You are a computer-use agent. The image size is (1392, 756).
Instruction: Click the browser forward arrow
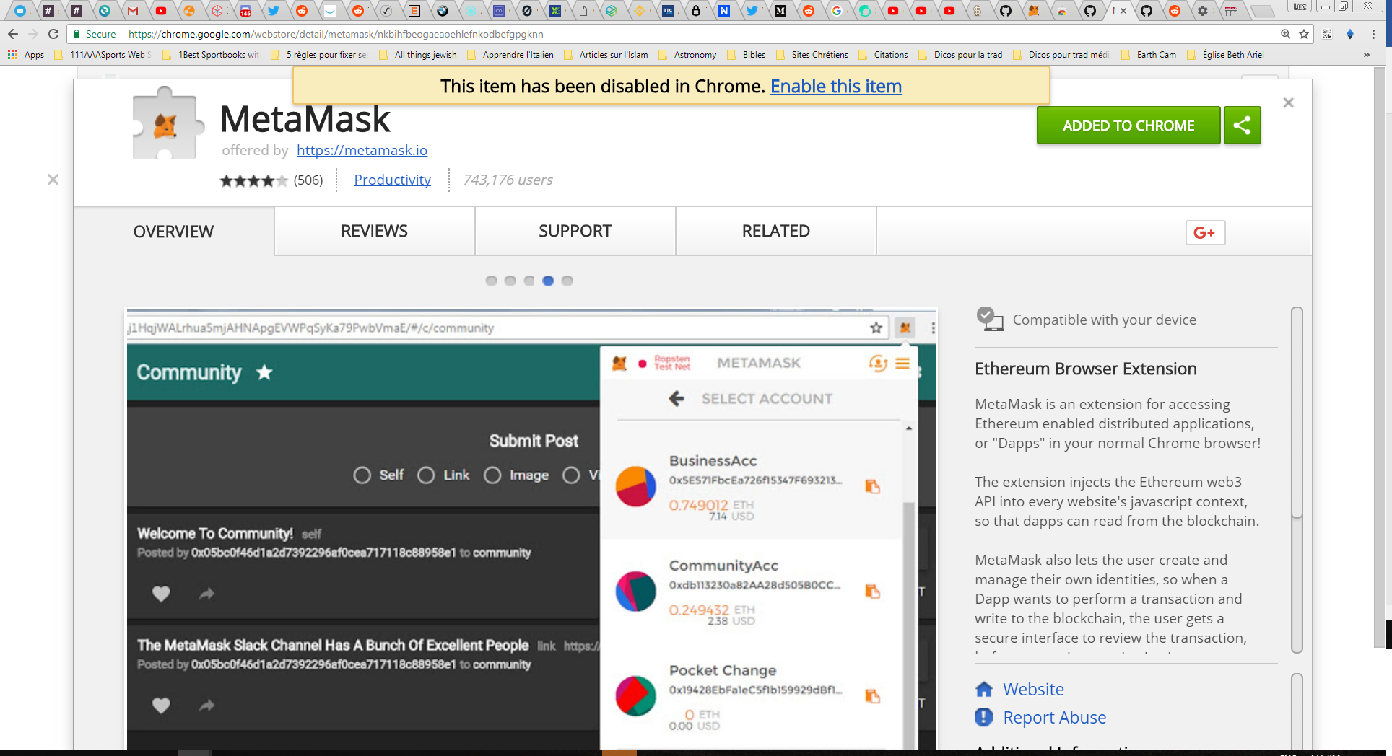click(x=33, y=34)
